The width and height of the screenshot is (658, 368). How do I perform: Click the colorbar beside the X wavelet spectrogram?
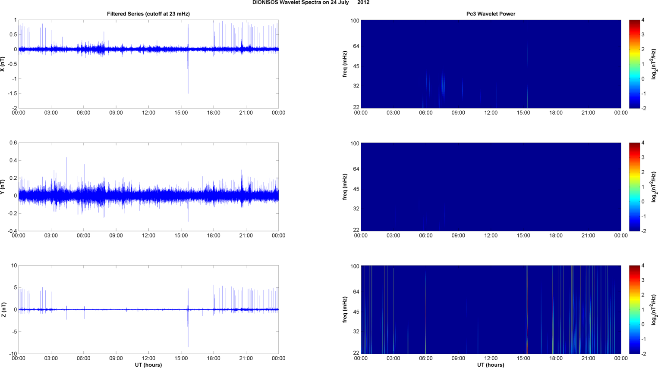tap(634, 64)
